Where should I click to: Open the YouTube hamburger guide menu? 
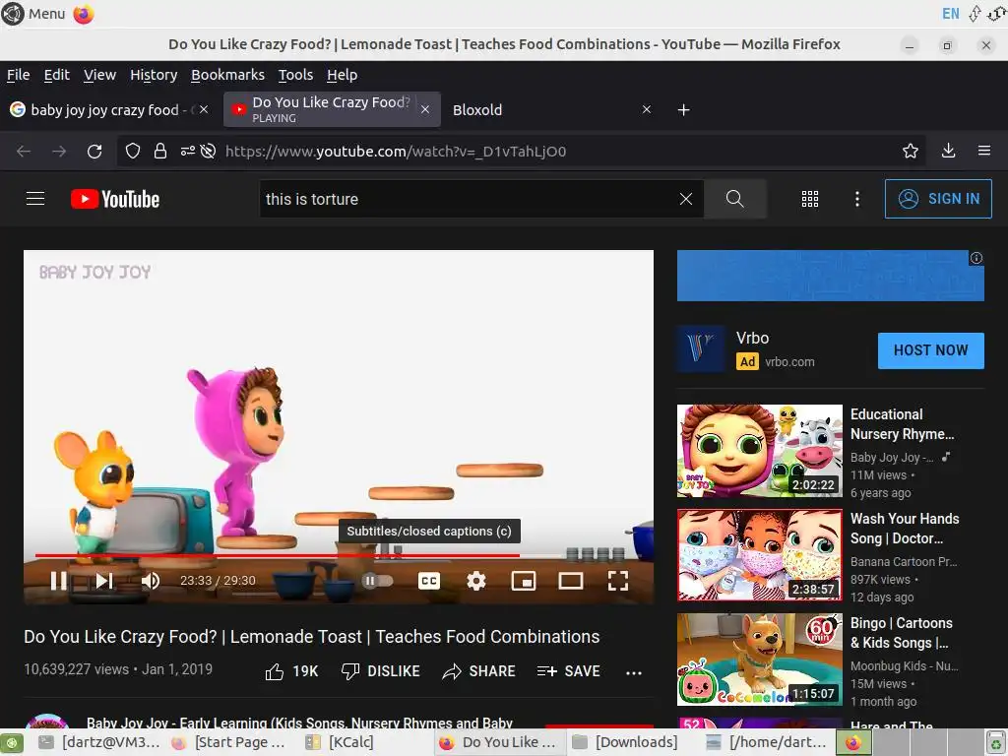[x=35, y=199]
